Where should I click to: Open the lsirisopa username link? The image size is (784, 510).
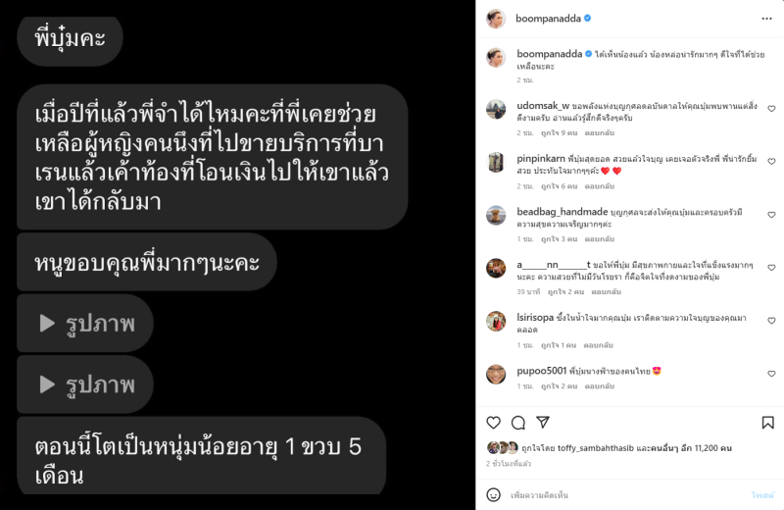point(535,318)
